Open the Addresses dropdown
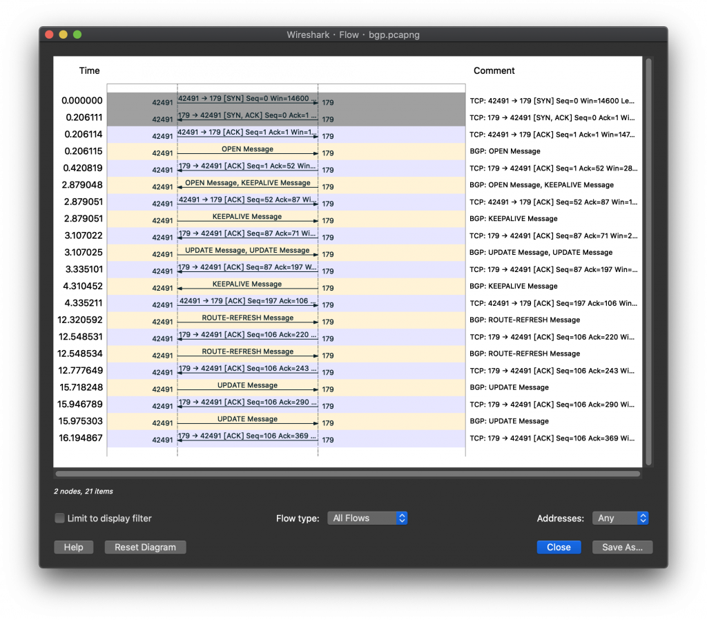 (621, 518)
